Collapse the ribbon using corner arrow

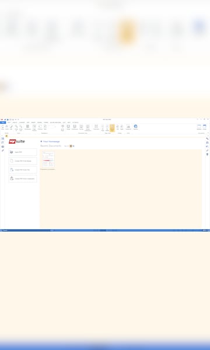[208, 133]
